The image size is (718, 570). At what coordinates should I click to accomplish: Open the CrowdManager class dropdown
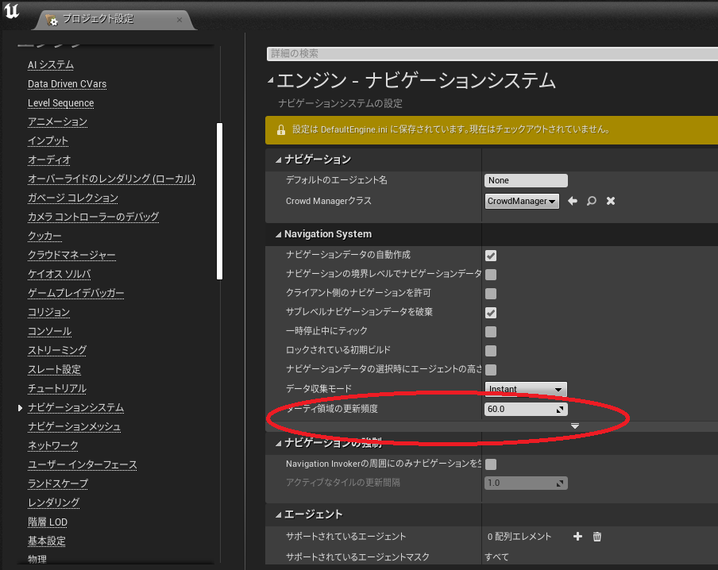pos(522,202)
